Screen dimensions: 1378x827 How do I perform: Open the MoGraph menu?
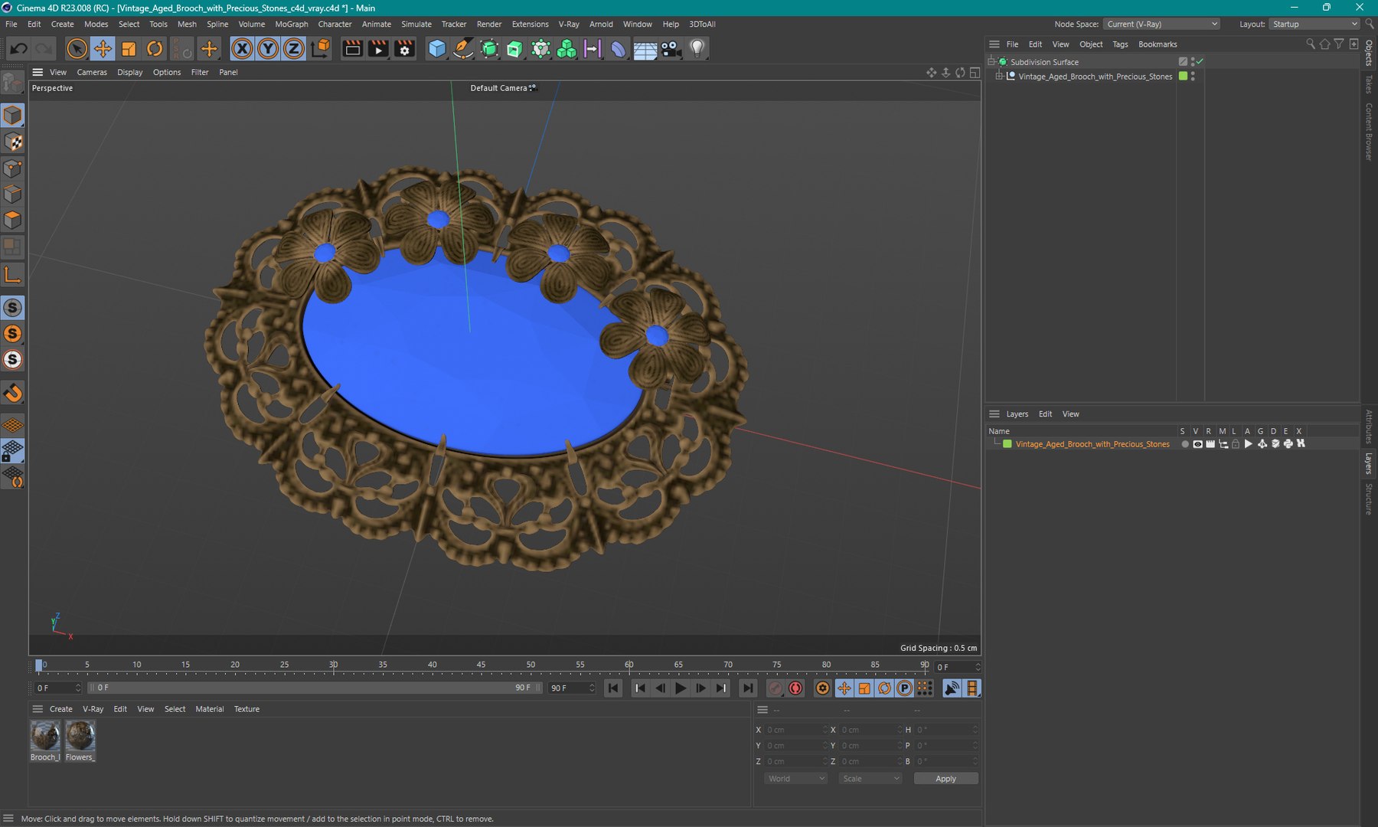pos(291,25)
